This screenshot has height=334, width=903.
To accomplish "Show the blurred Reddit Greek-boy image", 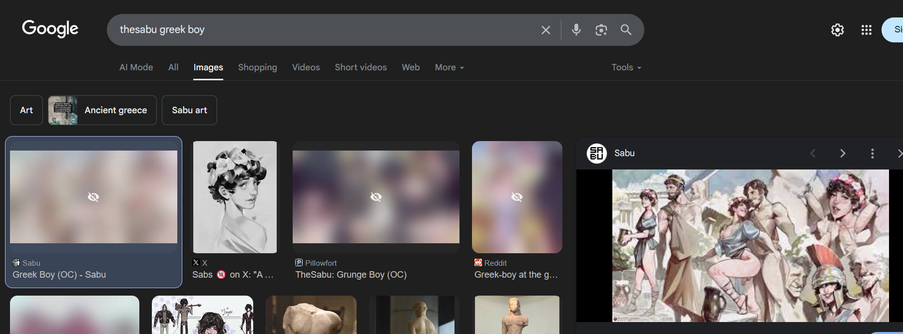I will pyautogui.click(x=517, y=197).
